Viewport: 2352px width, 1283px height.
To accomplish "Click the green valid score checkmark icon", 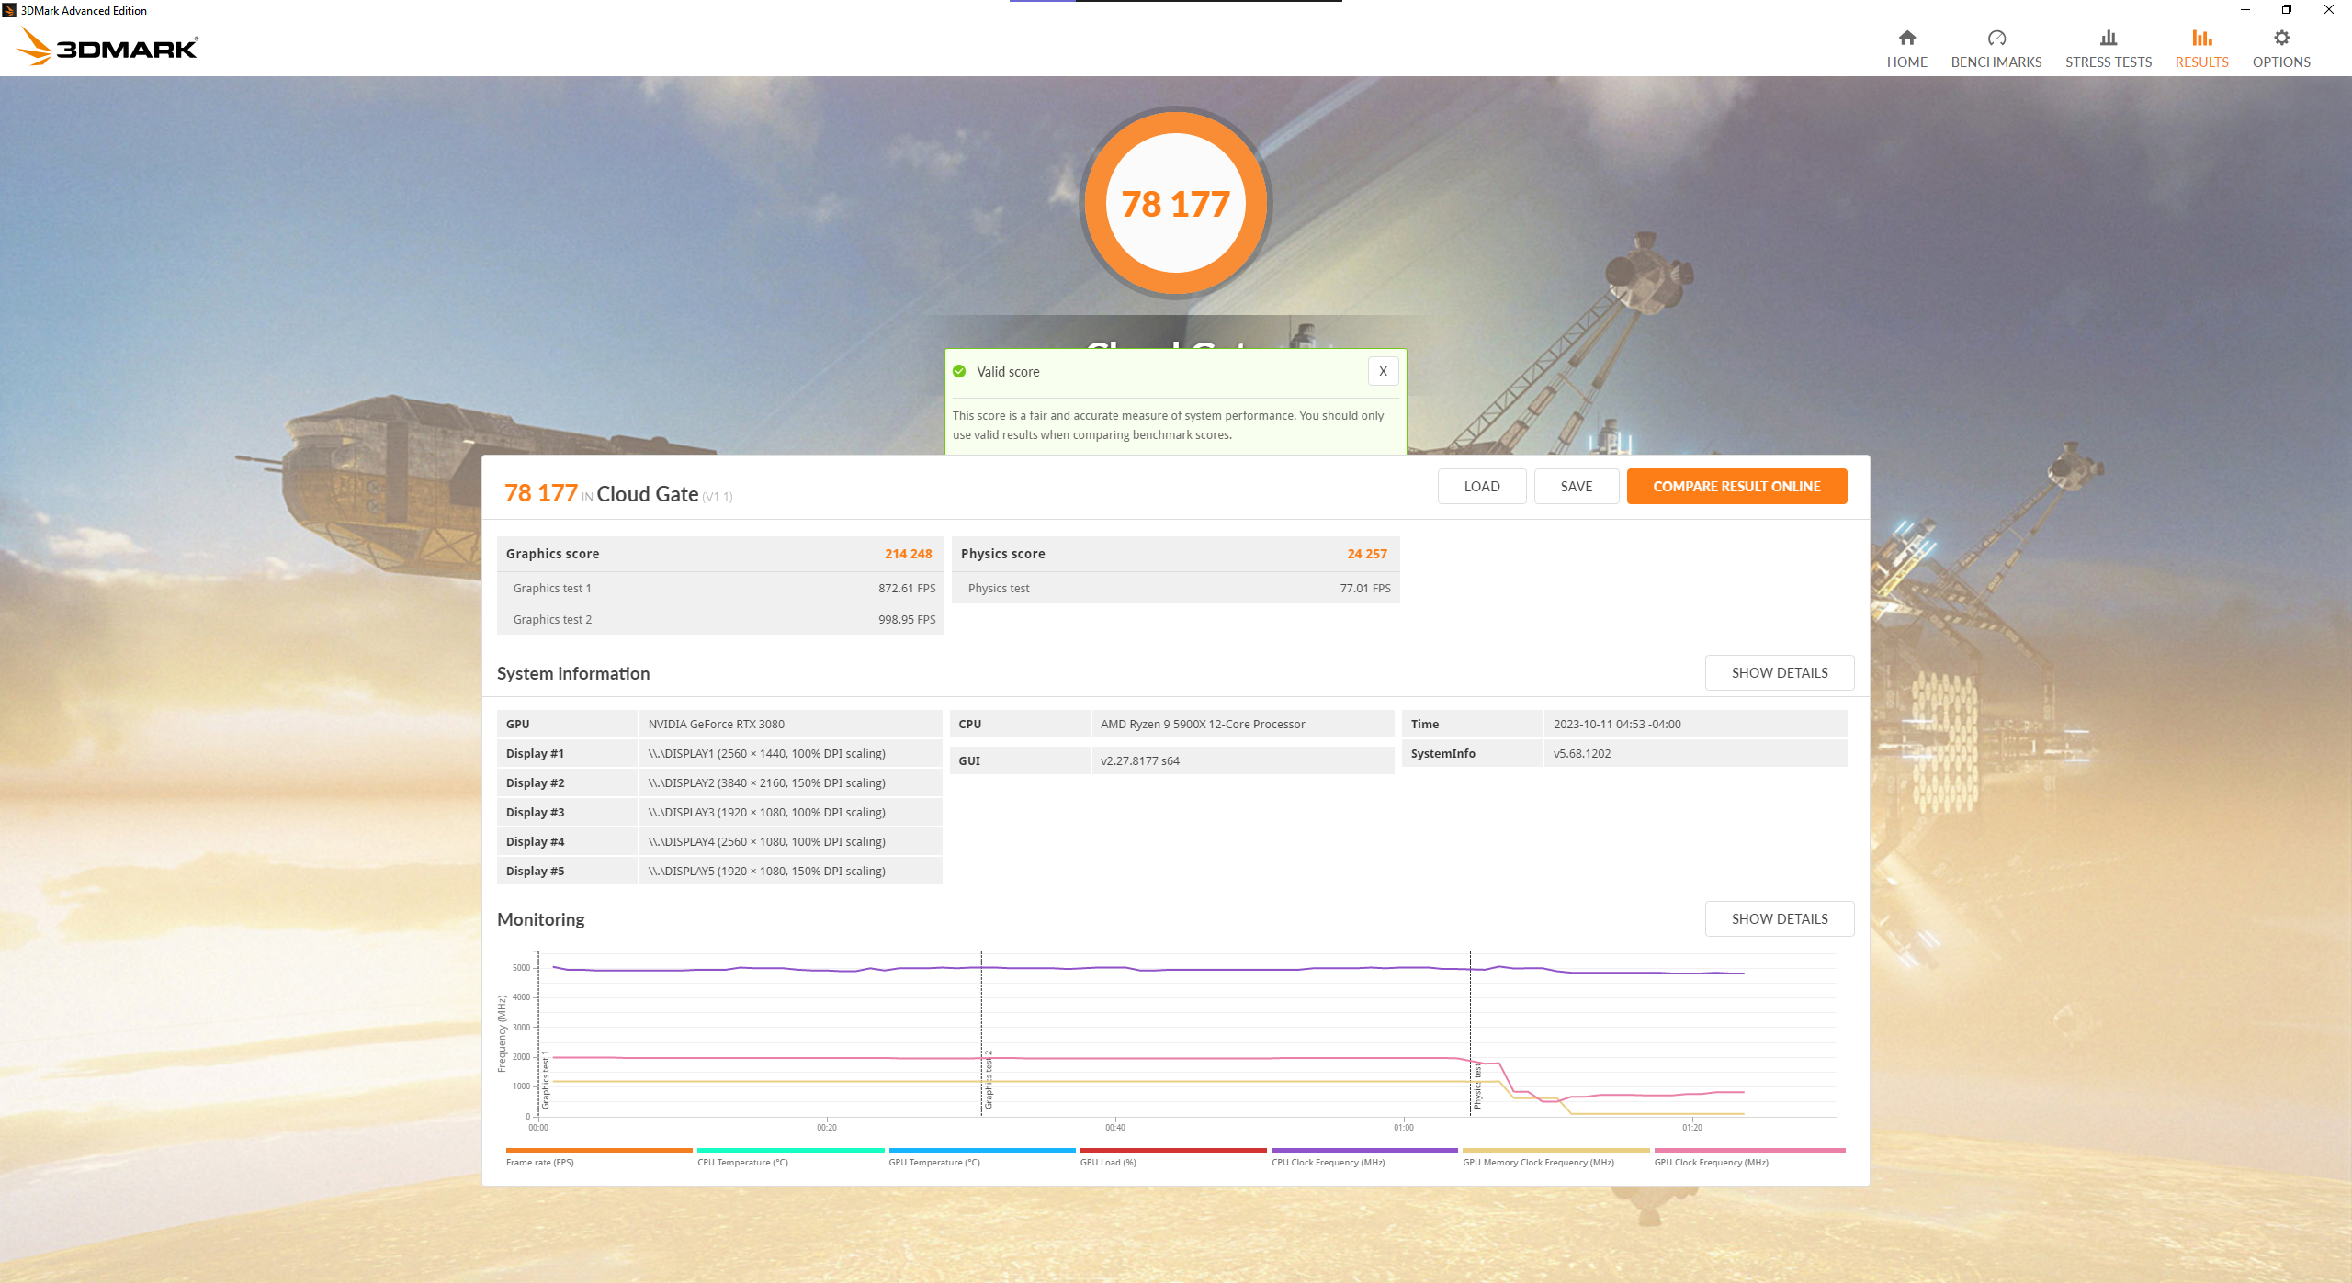I will click(959, 372).
